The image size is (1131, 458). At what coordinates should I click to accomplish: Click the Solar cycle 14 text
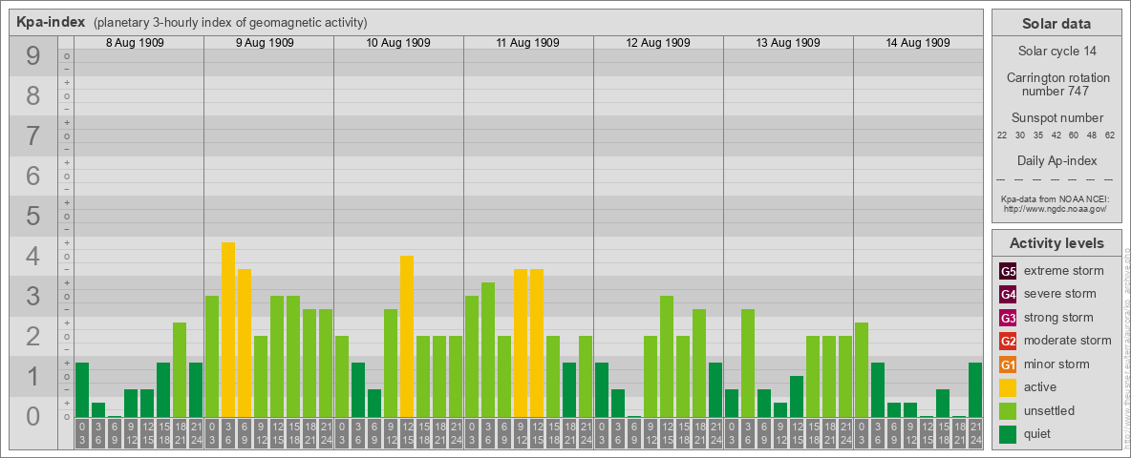1056,52
